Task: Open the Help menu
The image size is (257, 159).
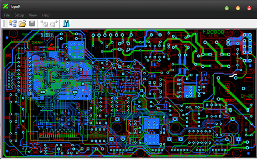Action: point(46,15)
